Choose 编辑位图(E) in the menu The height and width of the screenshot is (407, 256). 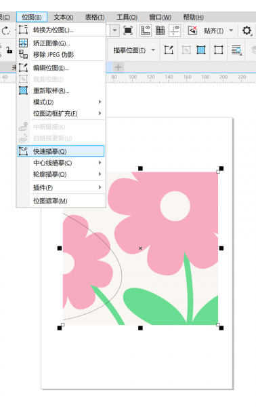pos(61,68)
